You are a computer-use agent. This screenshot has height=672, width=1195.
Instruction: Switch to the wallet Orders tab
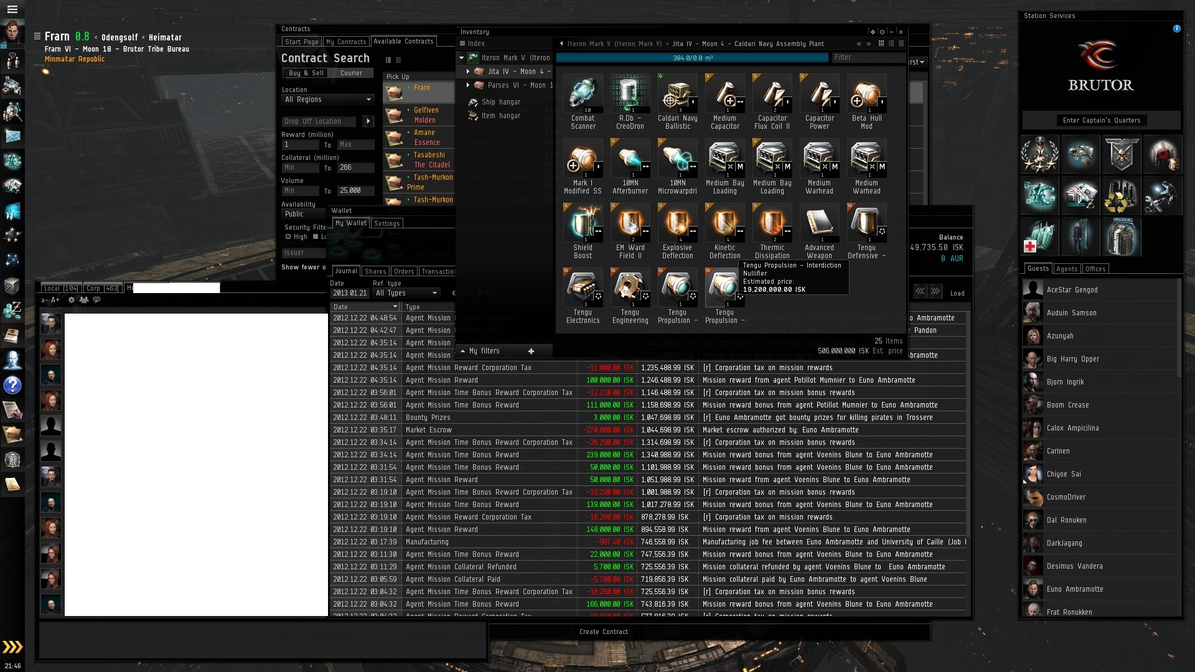coord(403,271)
